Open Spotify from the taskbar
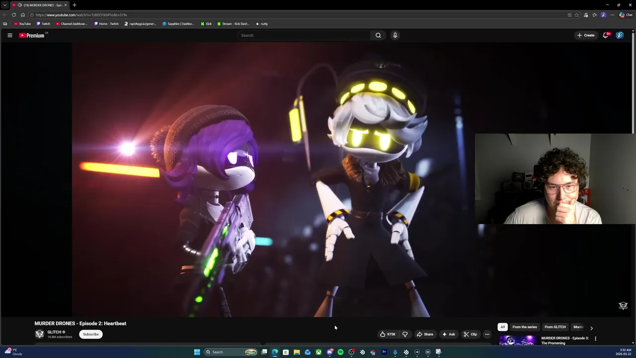The width and height of the screenshot is (636, 358). (x=340, y=352)
